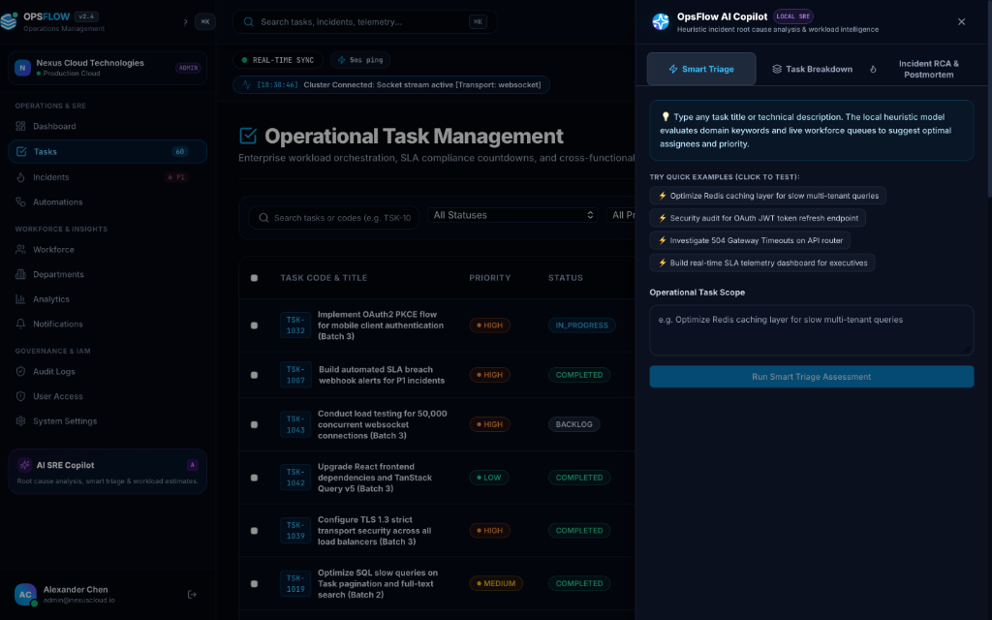The image size is (992, 620).
Task: Click the AC user avatar
Action: click(x=25, y=595)
